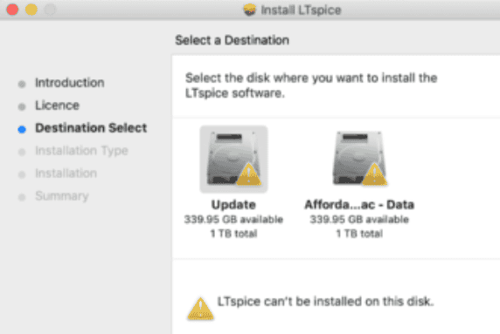Select the Afforda...ac - Data disk icon

[x=359, y=158]
